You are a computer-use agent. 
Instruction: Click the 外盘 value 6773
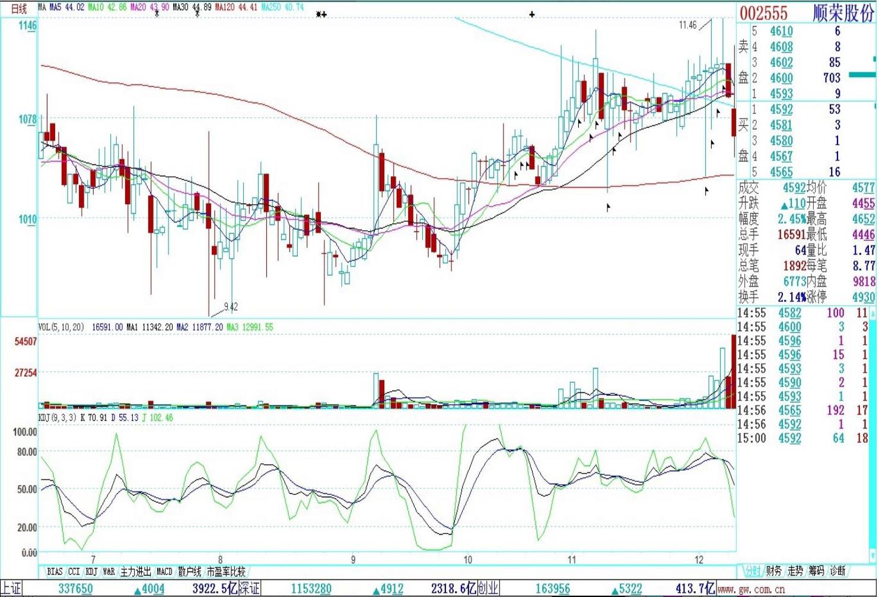click(794, 282)
